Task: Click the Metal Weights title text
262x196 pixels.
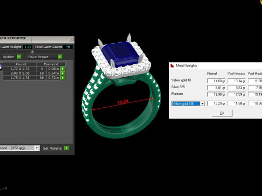Action: pyautogui.click(x=187, y=66)
